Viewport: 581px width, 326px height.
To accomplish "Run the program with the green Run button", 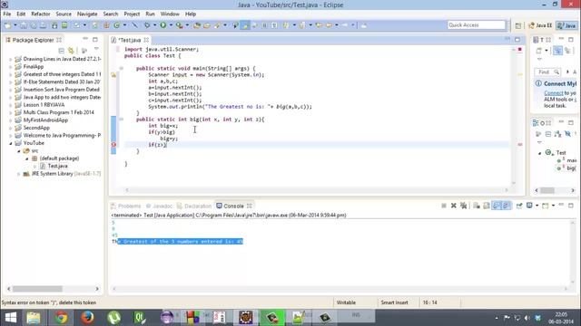I will pyautogui.click(x=163, y=25).
